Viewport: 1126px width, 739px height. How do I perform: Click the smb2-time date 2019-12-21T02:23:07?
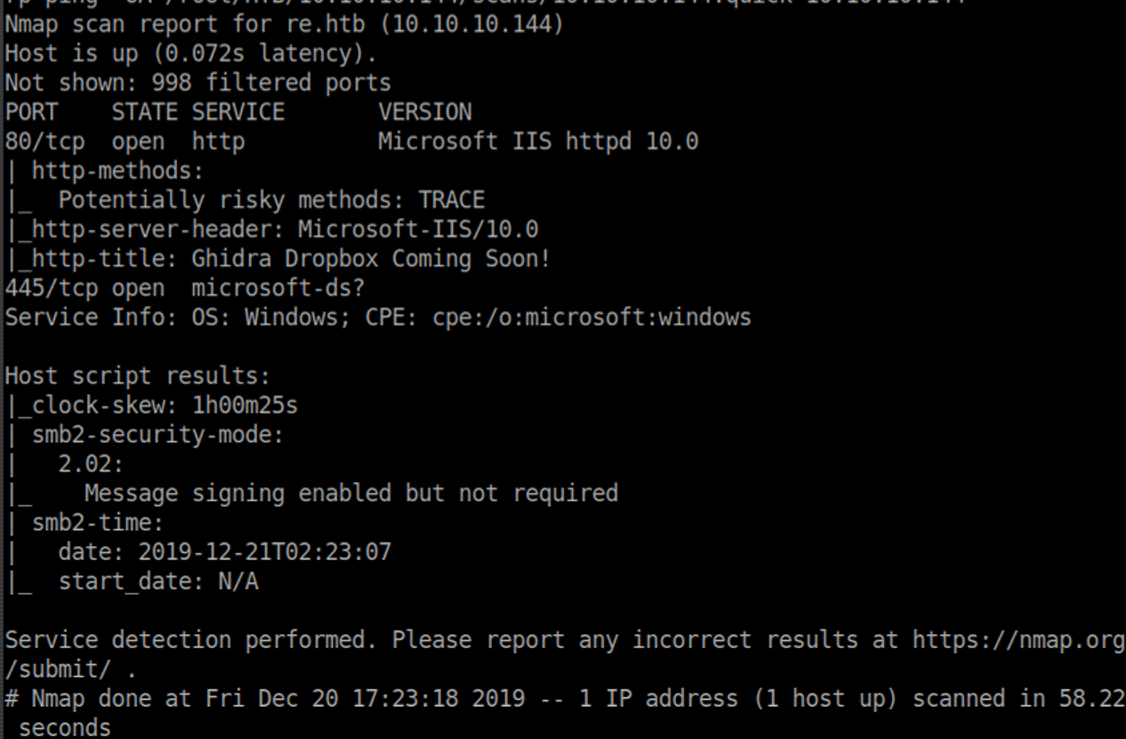264,552
